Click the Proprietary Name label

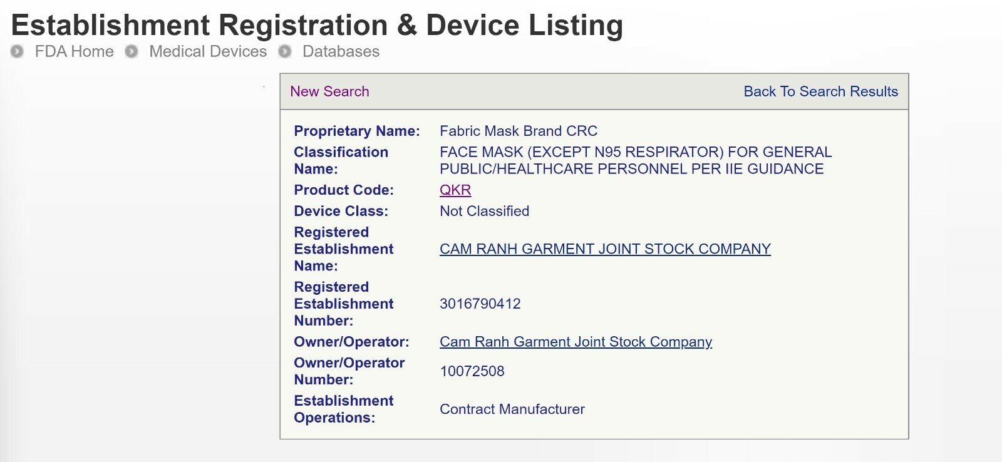pyautogui.click(x=356, y=131)
